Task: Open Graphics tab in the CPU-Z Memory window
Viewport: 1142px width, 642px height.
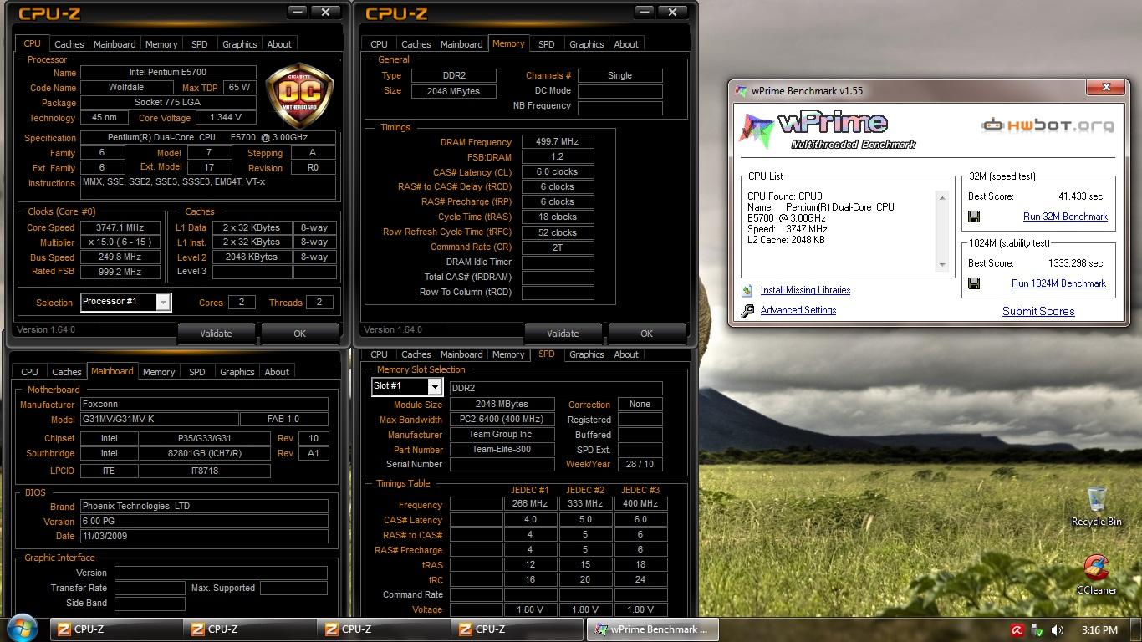Action: click(586, 44)
